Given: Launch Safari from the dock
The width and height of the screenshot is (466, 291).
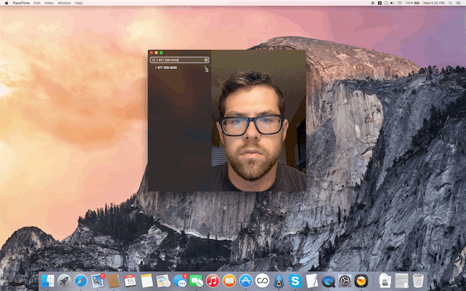Looking at the screenshot, I should tap(81, 281).
